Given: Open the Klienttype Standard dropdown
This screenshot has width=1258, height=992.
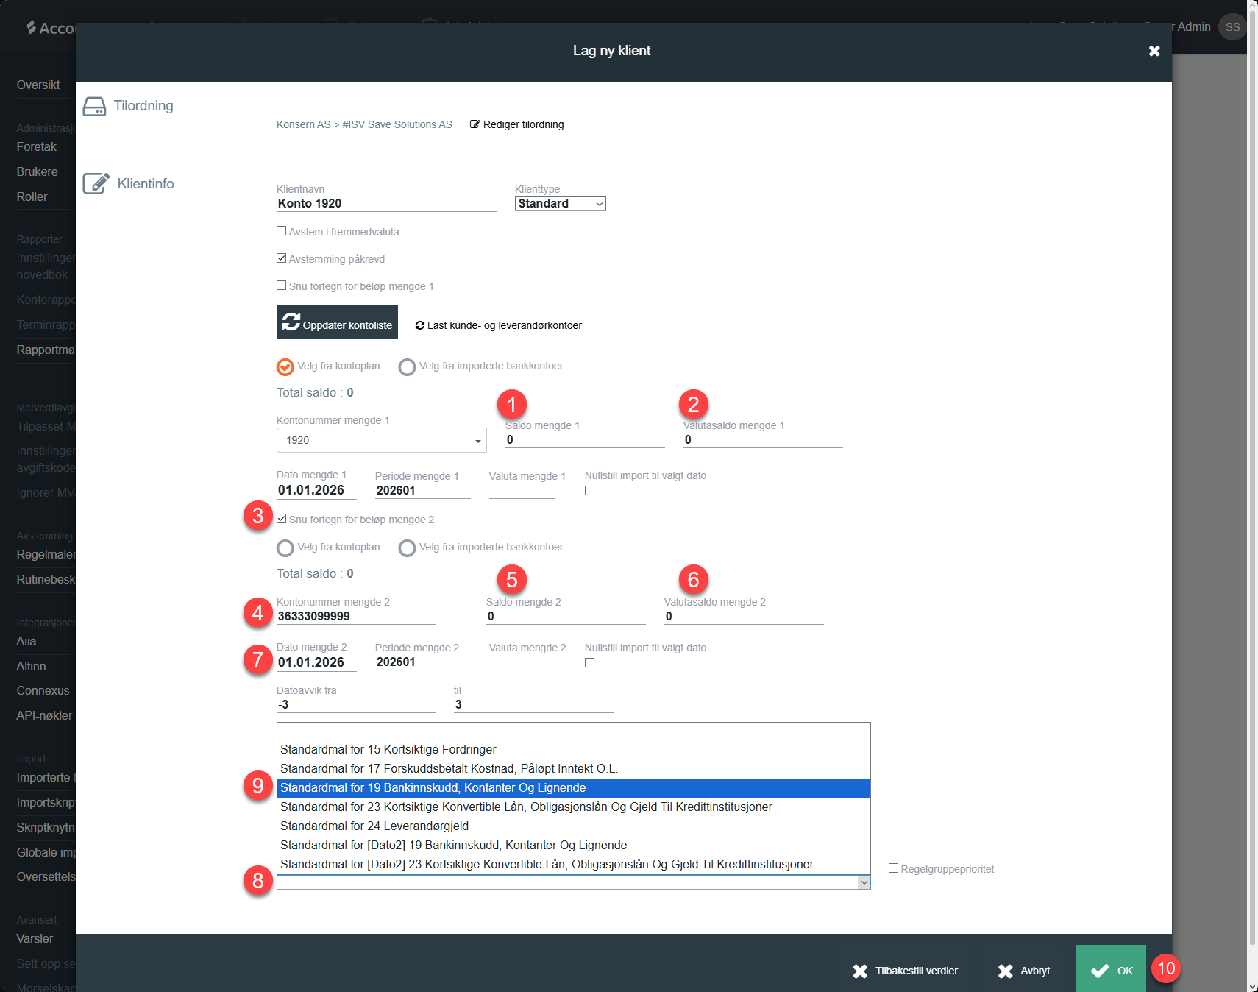Looking at the screenshot, I should 560,204.
